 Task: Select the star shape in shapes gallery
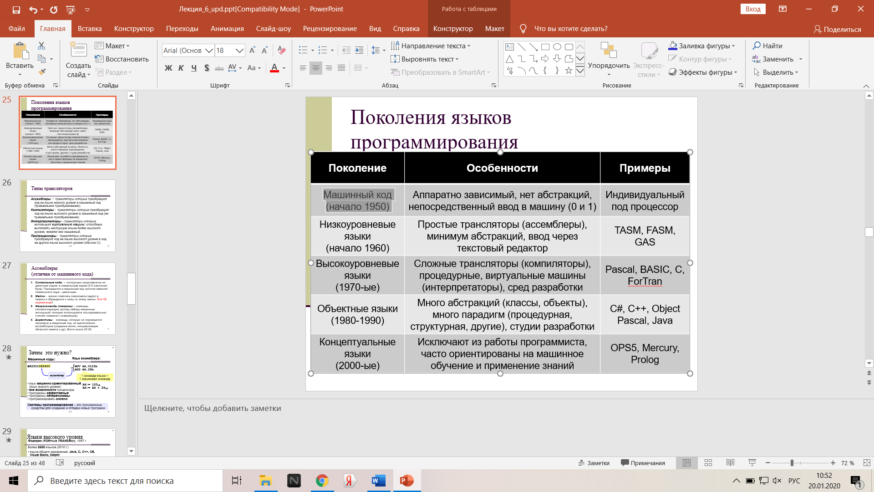(569, 71)
